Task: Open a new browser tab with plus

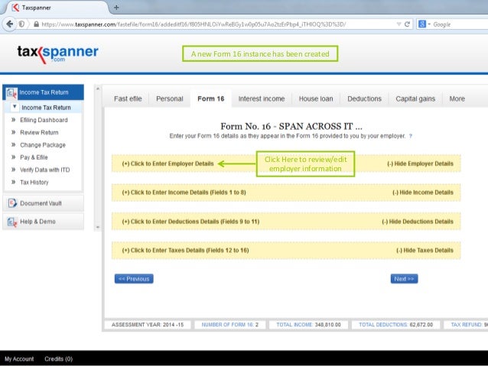Action: tap(116, 8)
